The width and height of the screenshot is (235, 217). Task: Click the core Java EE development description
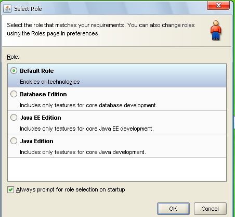[x=87, y=129]
